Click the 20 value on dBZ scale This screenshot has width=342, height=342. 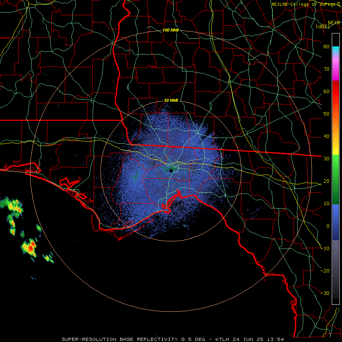click(326, 181)
